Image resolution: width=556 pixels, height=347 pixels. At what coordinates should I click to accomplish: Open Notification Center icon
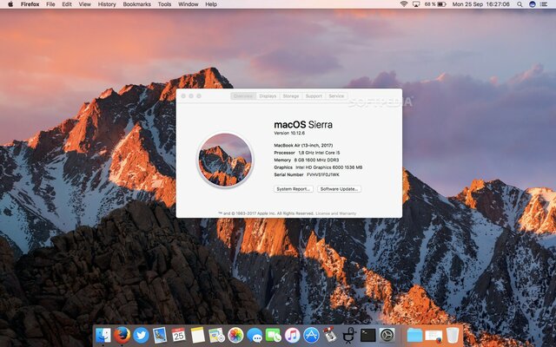coord(544,4)
